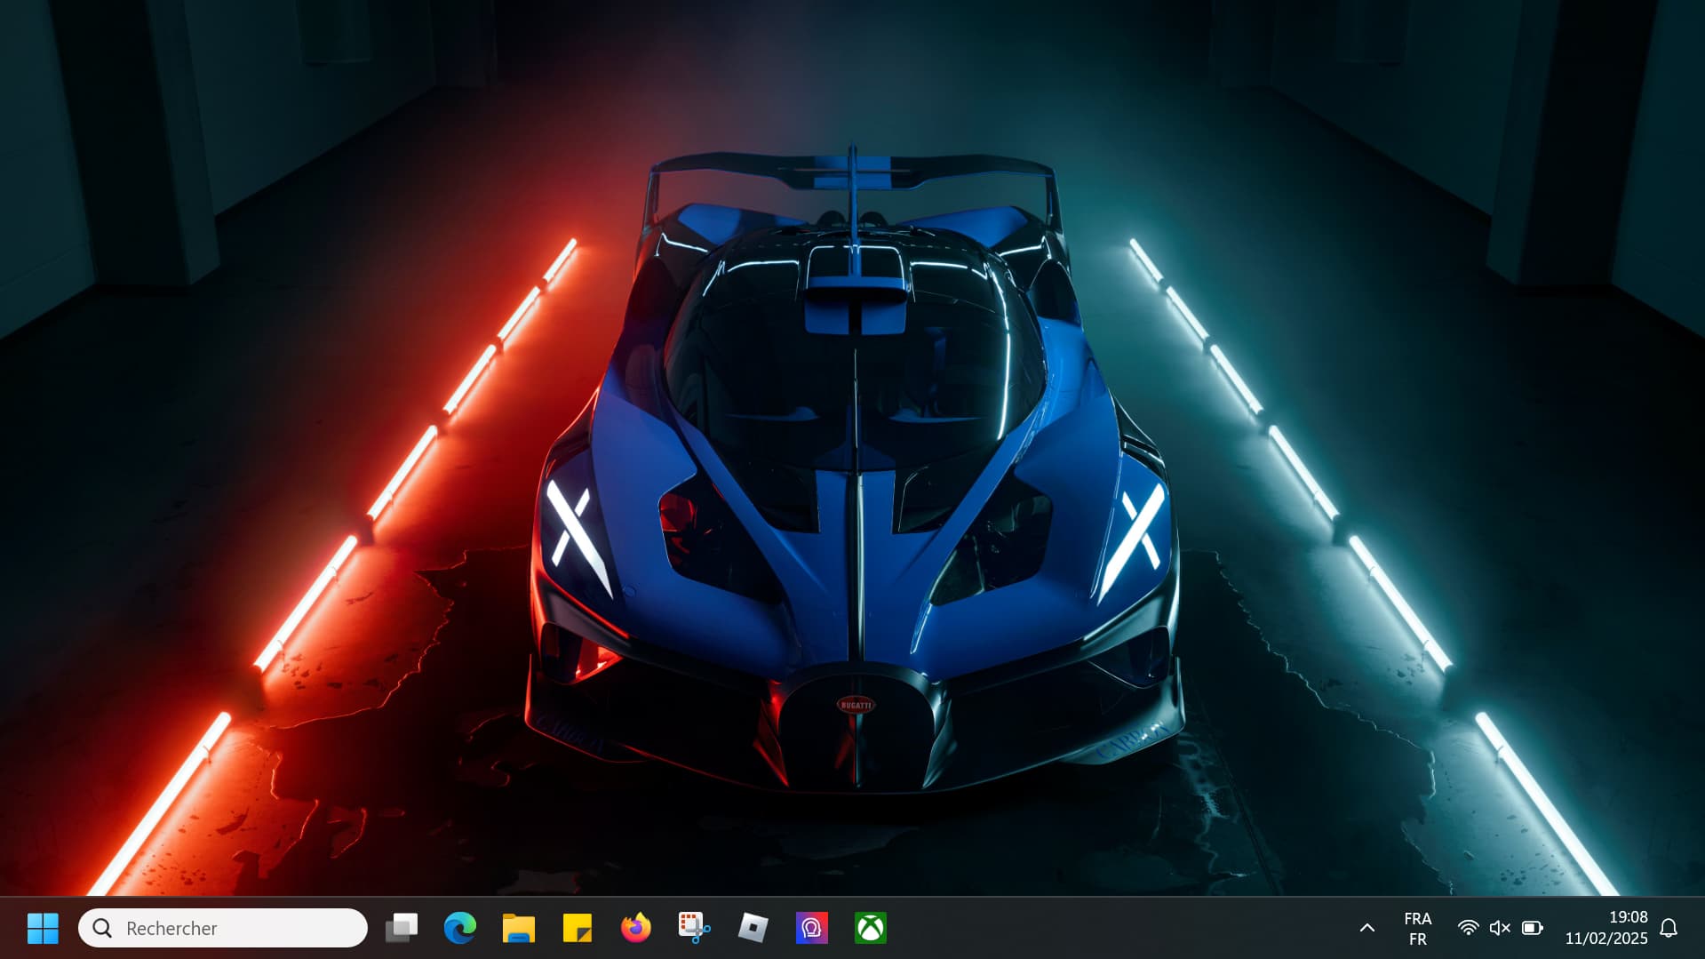Click the muted speaker volume icon

[1500, 928]
